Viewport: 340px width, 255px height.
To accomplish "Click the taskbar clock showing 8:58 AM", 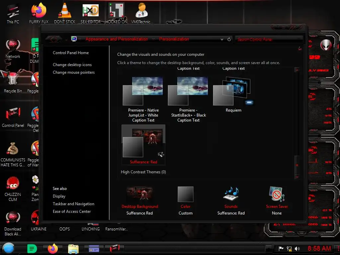I will 319,248.
